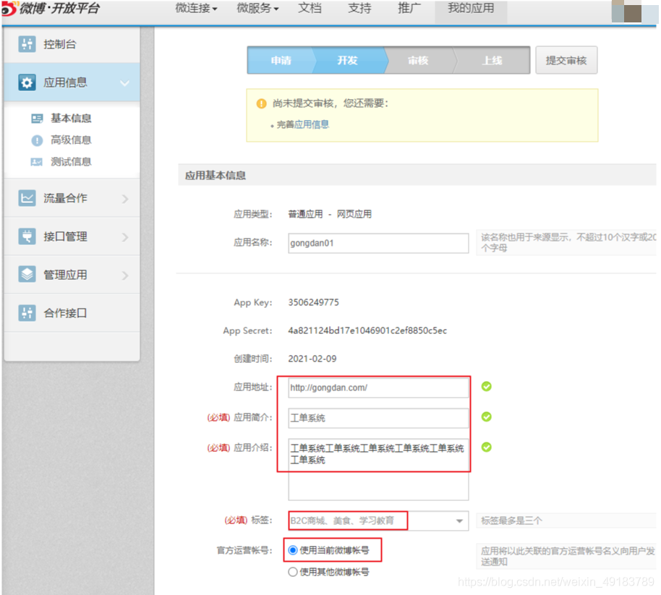Image resolution: width=661 pixels, height=595 pixels.
Task: Open 基本信息 via its card icon
Action: 37,119
